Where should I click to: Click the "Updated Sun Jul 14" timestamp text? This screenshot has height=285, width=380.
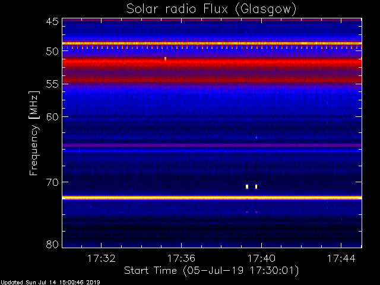[50, 283]
